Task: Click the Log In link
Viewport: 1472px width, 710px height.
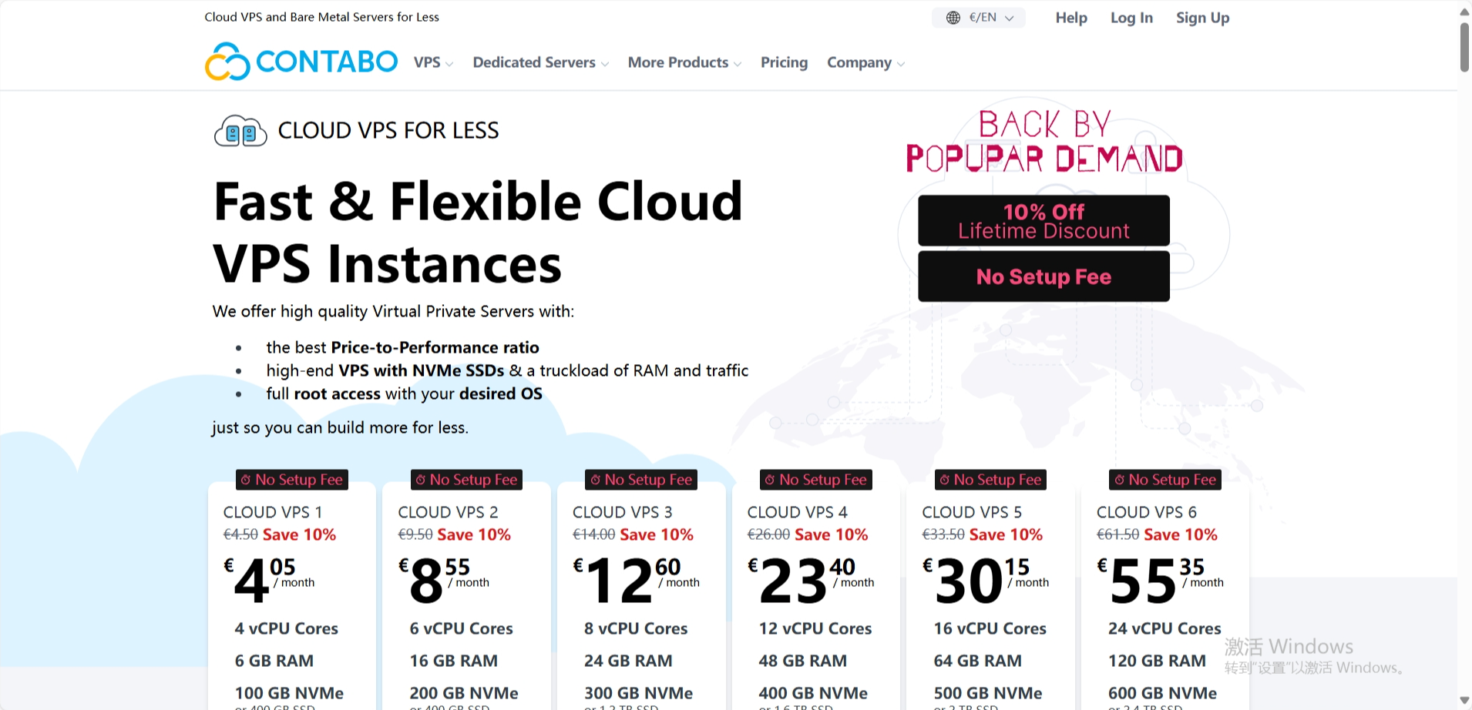Action: tap(1131, 17)
